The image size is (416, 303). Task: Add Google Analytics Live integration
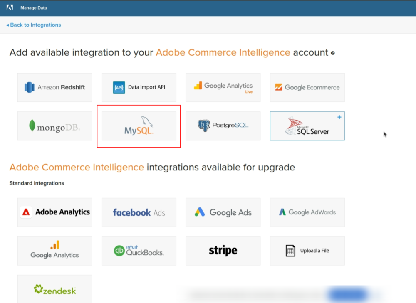tap(223, 87)
